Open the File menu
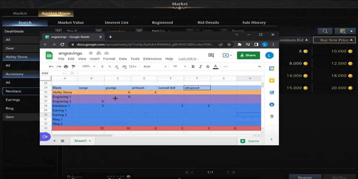Viewport: 358px width, 179px height. click(x=61, y=59)
